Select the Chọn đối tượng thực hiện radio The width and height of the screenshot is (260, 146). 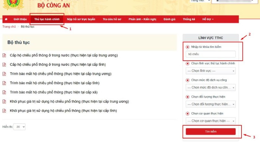click(188, 97)
